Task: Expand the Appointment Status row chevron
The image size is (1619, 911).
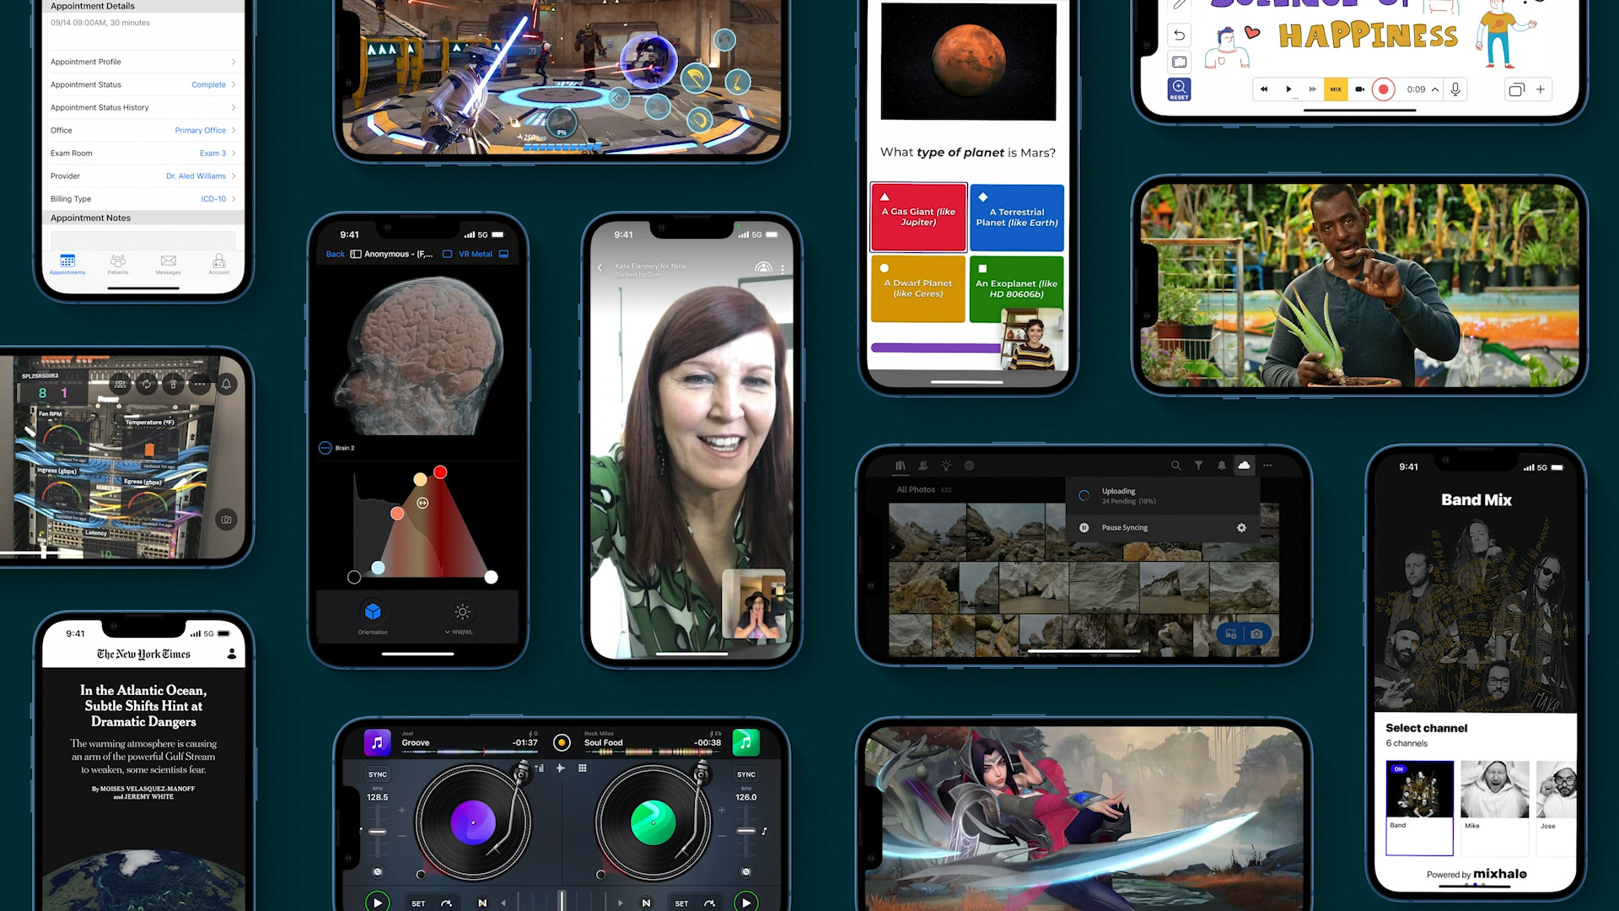Action: 234,84
